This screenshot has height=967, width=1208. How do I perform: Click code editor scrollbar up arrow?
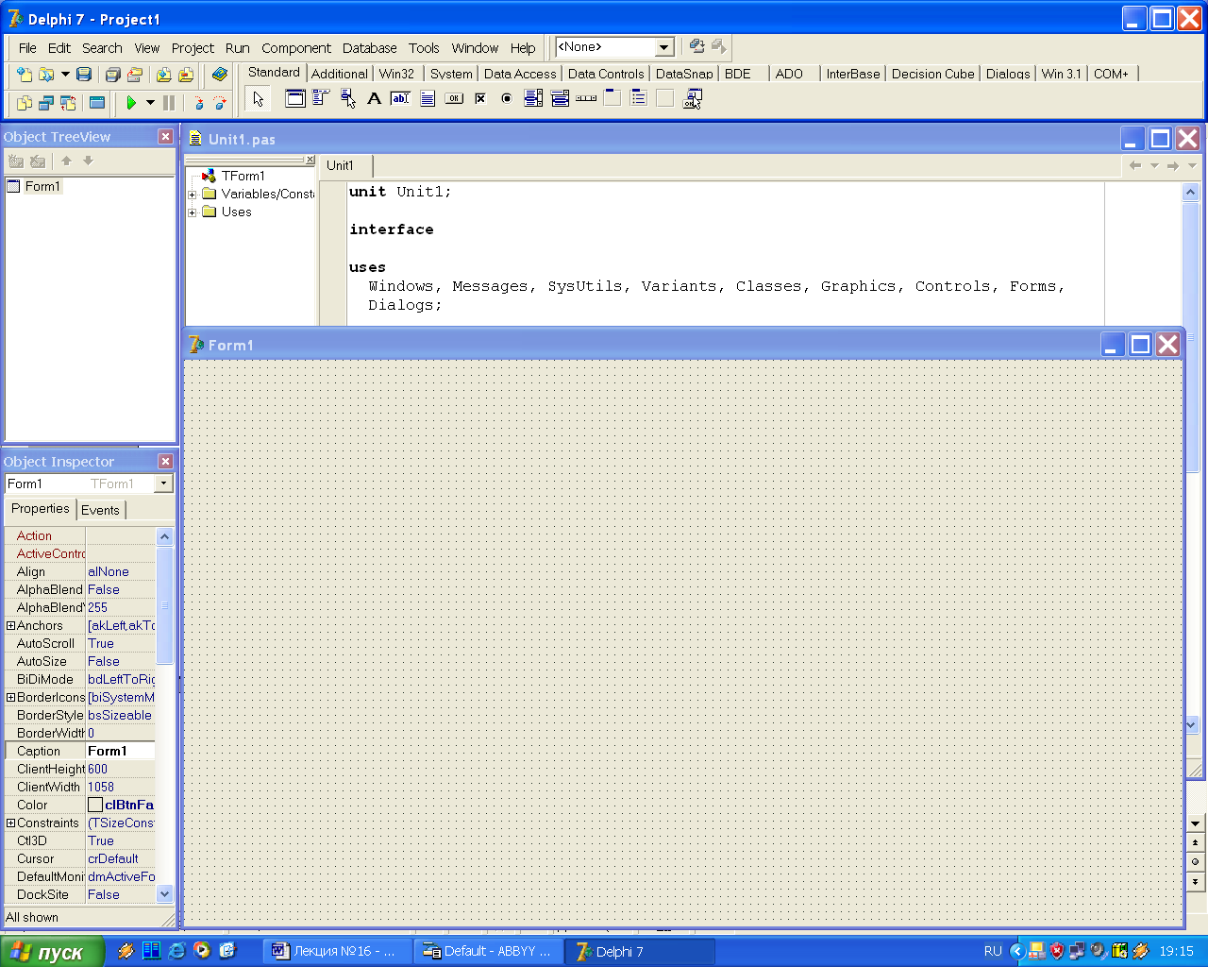(1191, 192)
